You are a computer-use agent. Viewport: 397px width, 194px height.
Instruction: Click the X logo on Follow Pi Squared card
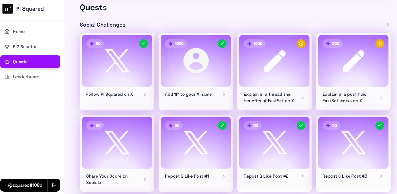(117, 61)
